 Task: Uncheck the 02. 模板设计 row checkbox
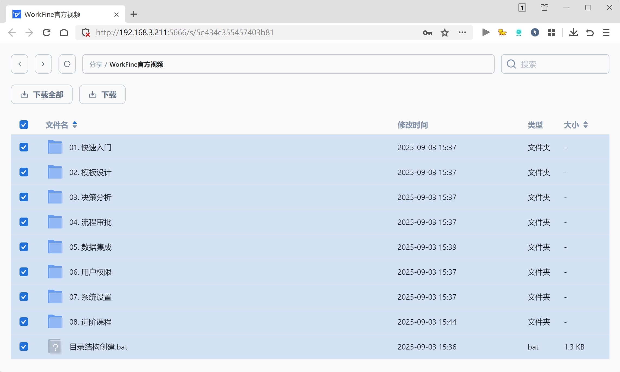click(x=24, y=172)
